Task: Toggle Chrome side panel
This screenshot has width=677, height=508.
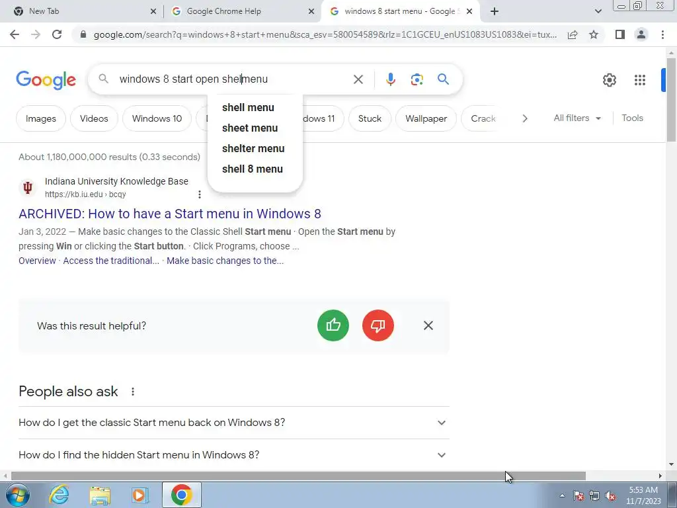Action: 620,34
